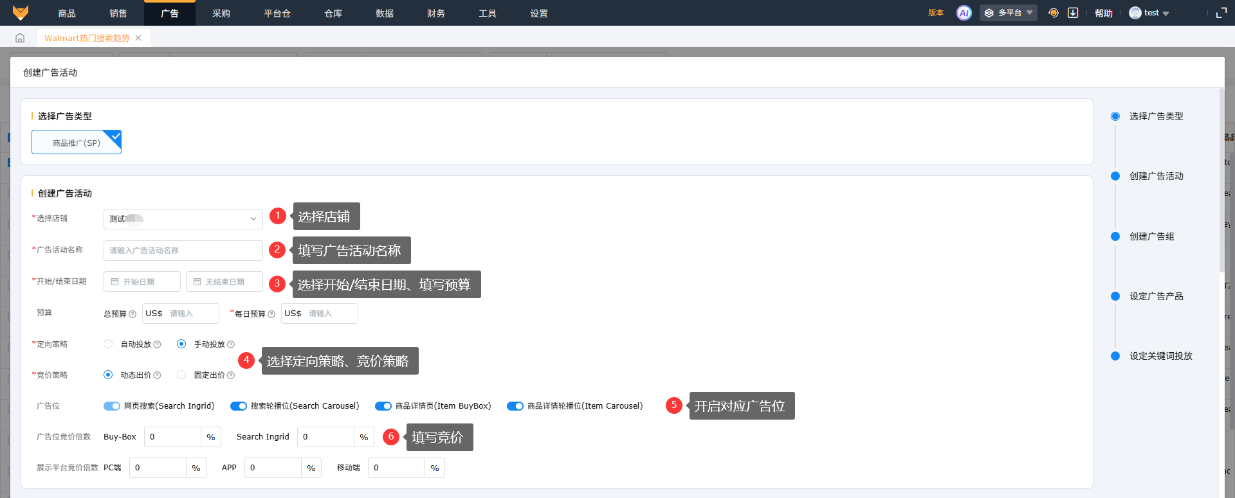
Task: Select the 自动投放 radio button
Action: (108, 344)
